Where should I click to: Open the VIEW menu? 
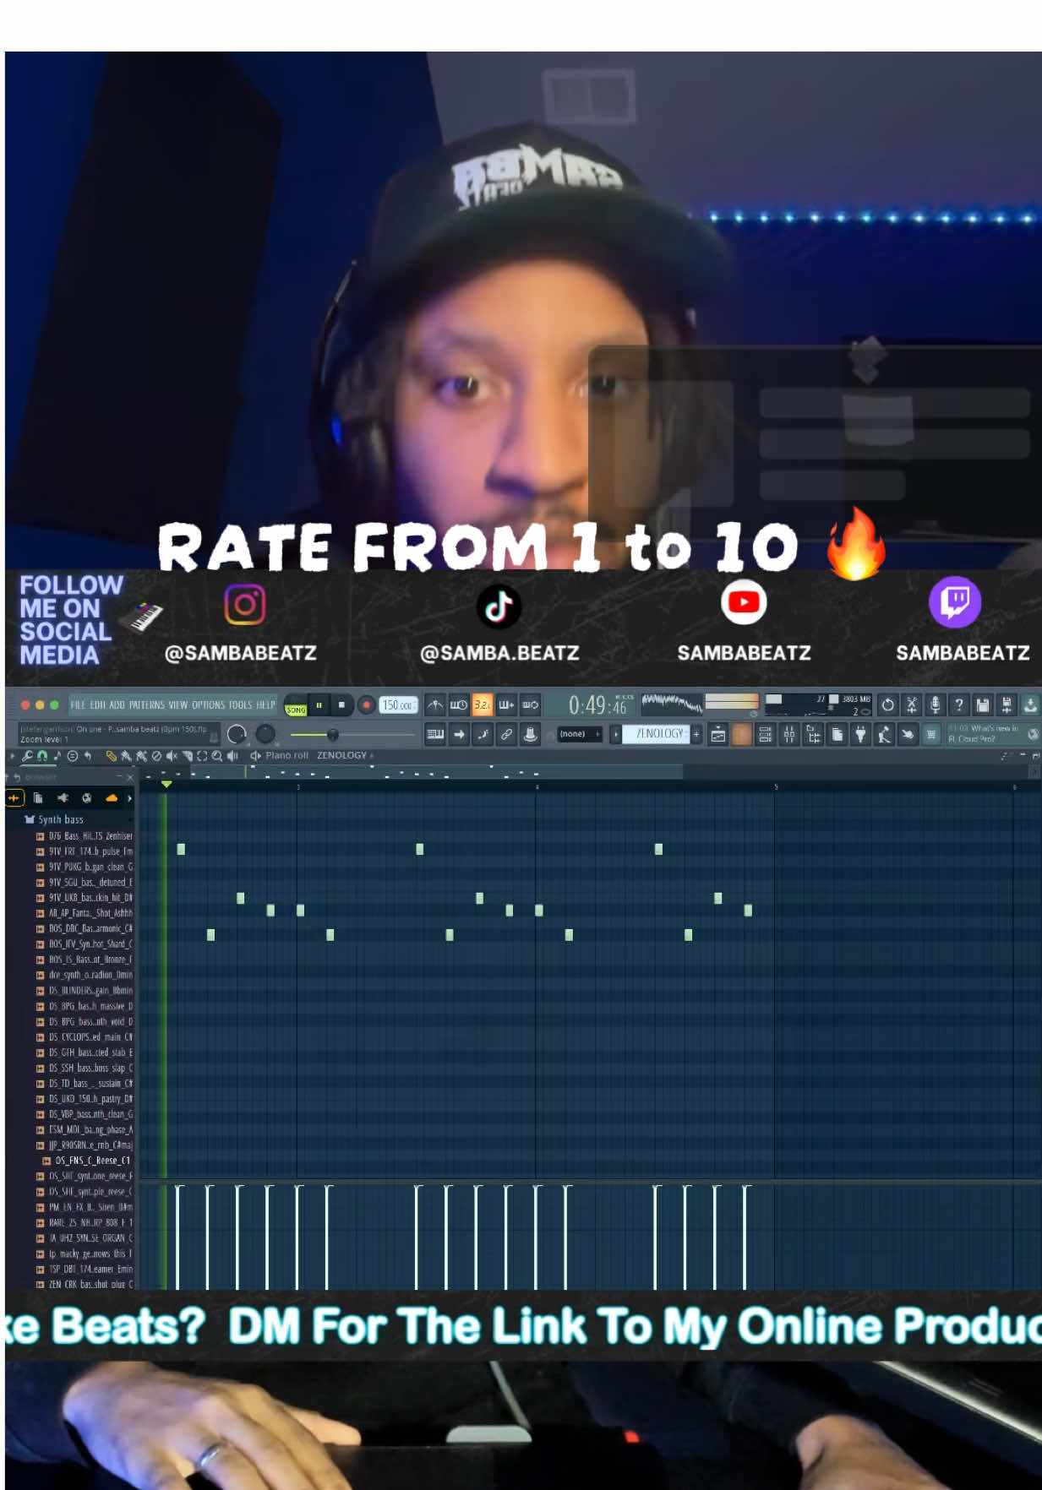click(x=177, y=704)
